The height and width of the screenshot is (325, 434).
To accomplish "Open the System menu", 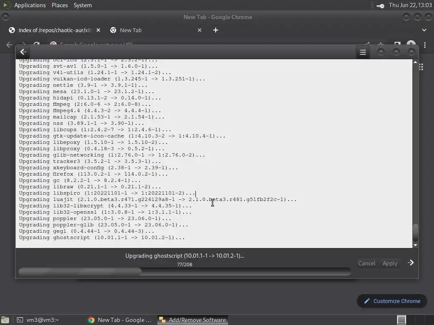I will (x=83, y=5).
